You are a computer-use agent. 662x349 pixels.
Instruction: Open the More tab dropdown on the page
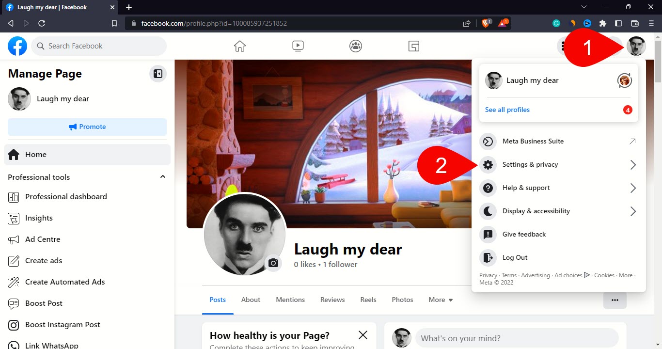(x=440, y=300)
